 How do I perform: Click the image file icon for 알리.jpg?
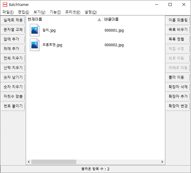[35, 30]
